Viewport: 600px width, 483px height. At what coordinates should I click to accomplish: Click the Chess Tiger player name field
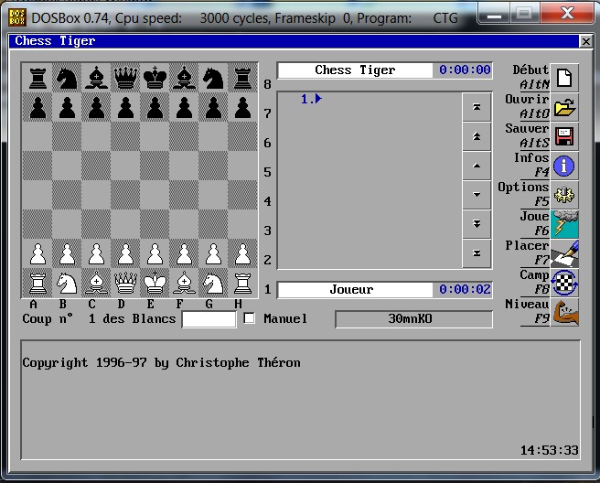(355, 70)
